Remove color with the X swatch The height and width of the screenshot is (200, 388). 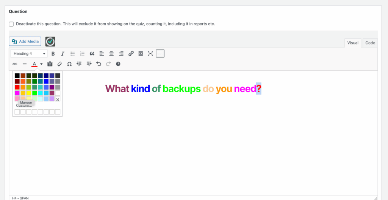pyautogui.click(x=58, y=99)
